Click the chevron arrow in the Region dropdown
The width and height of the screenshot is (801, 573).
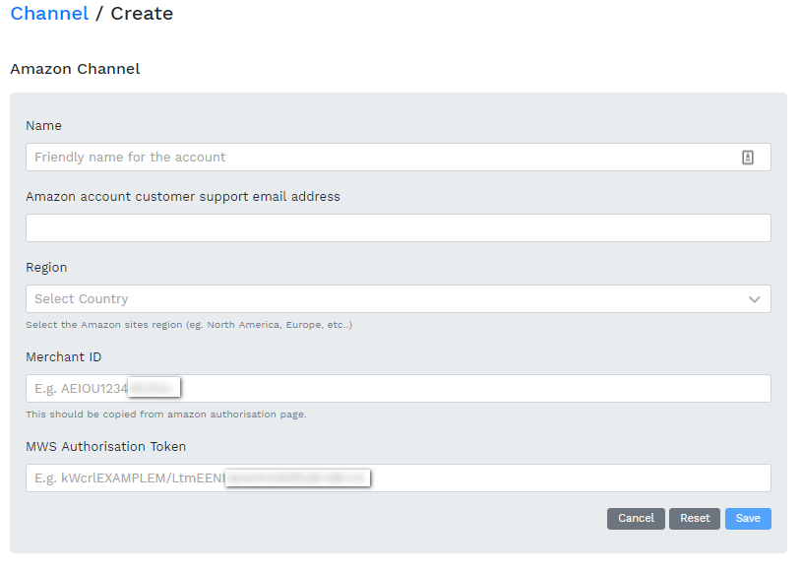pos(754,299)
